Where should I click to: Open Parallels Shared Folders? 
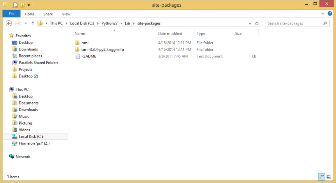(x=39, y=62)
